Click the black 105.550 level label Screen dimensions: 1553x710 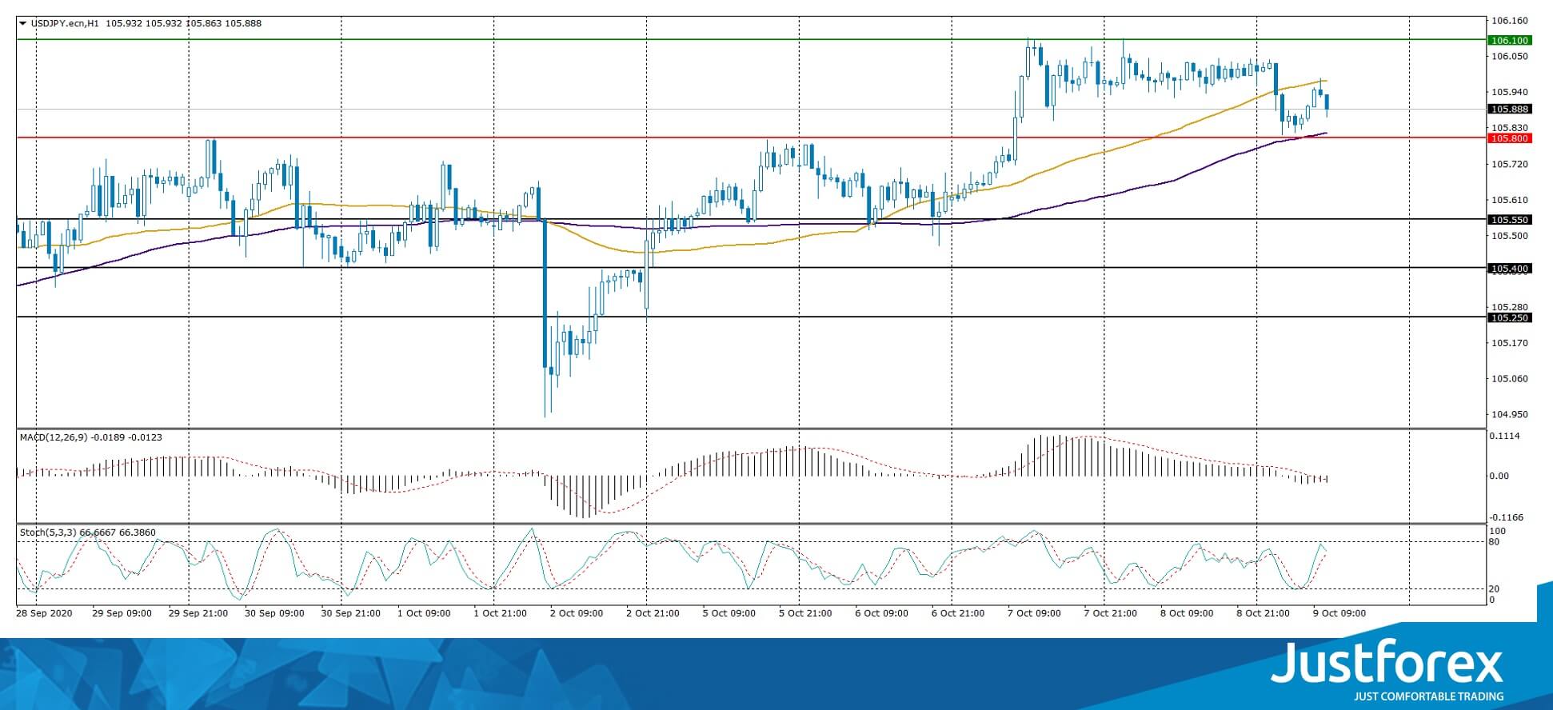[1509, 220]
